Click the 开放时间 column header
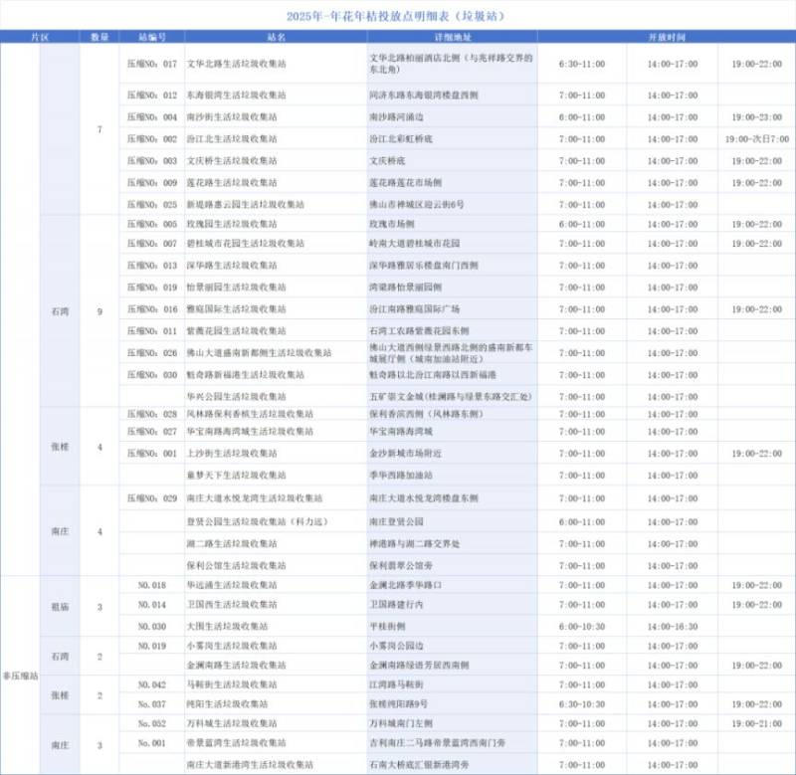796x775 pixels. coord(667,37)
